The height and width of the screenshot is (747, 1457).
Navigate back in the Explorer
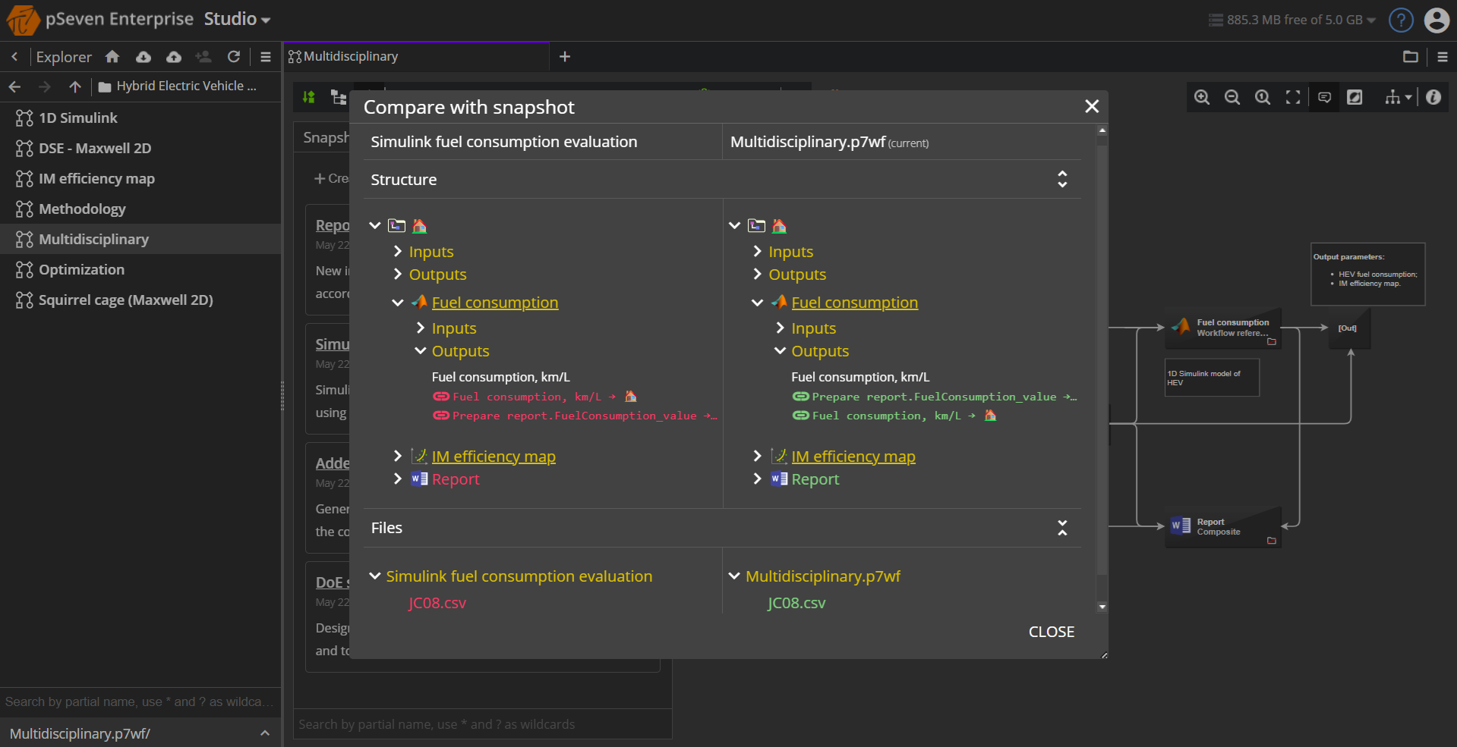[x=14, y=86]
